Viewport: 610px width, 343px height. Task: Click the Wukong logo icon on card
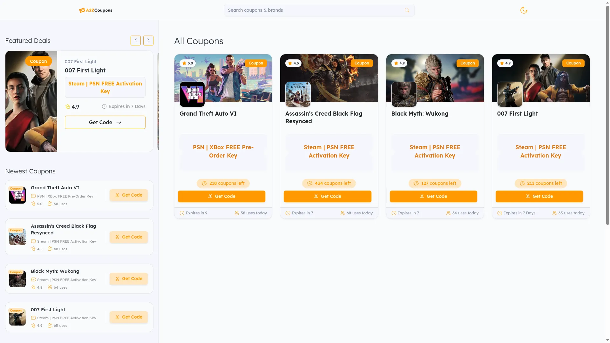(404, 94)
